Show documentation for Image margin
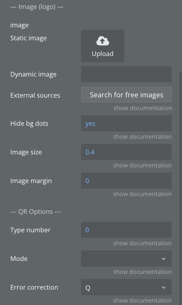Image resolution: width=182 pixels, height=305 pixels. pos(142,194)
